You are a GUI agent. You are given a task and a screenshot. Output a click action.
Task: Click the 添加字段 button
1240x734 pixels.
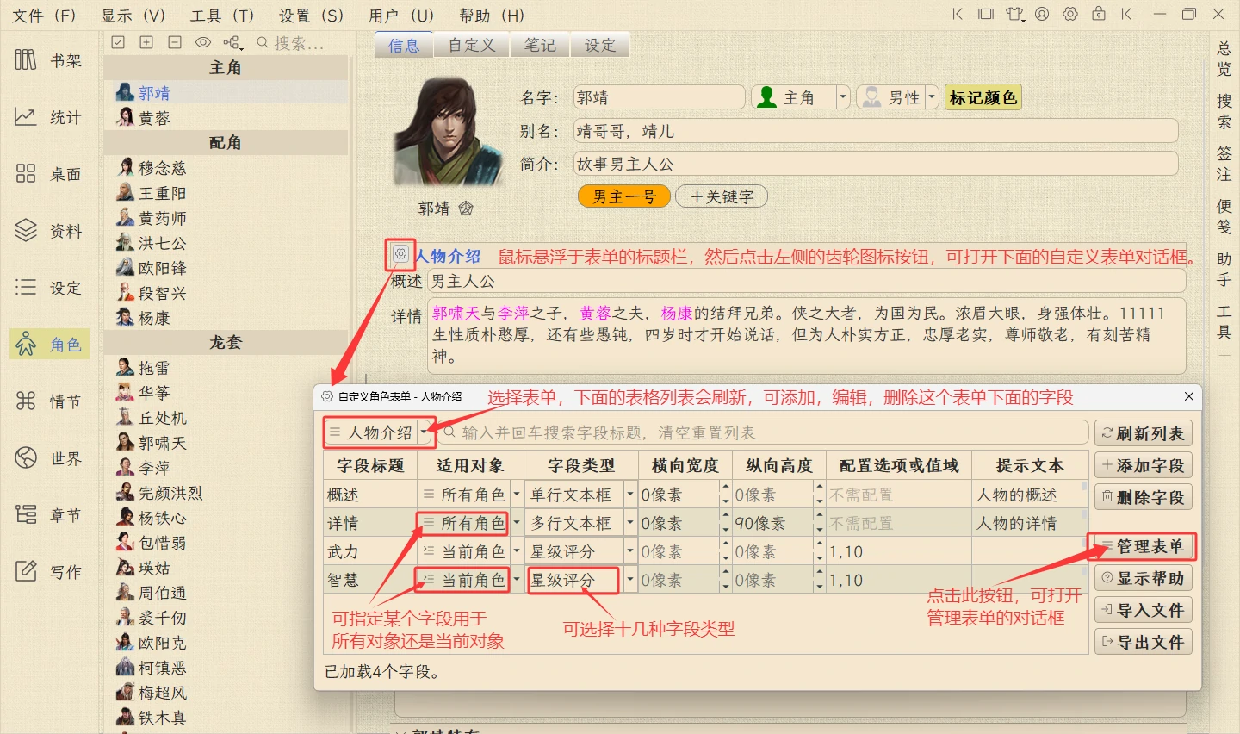click(1143, 466)
